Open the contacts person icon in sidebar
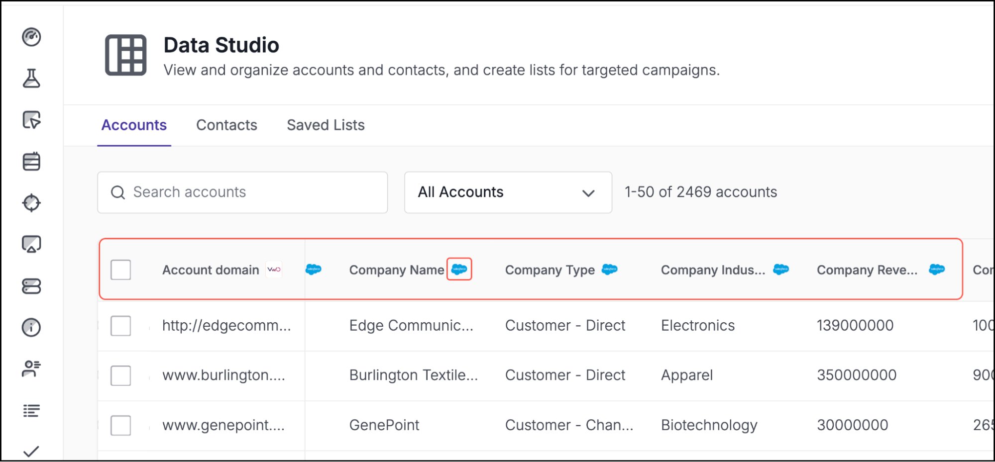This screenshot has width=995, height=462. [31, 368]
